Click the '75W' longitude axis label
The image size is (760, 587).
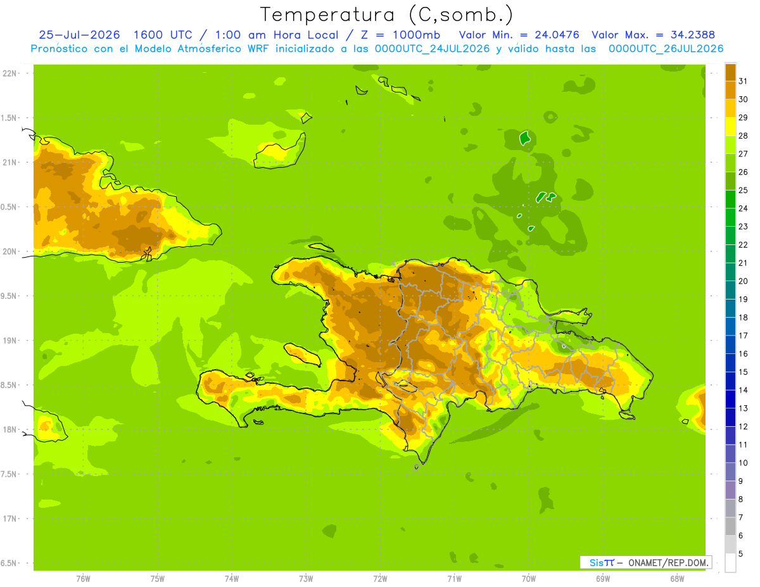[158, 578]
